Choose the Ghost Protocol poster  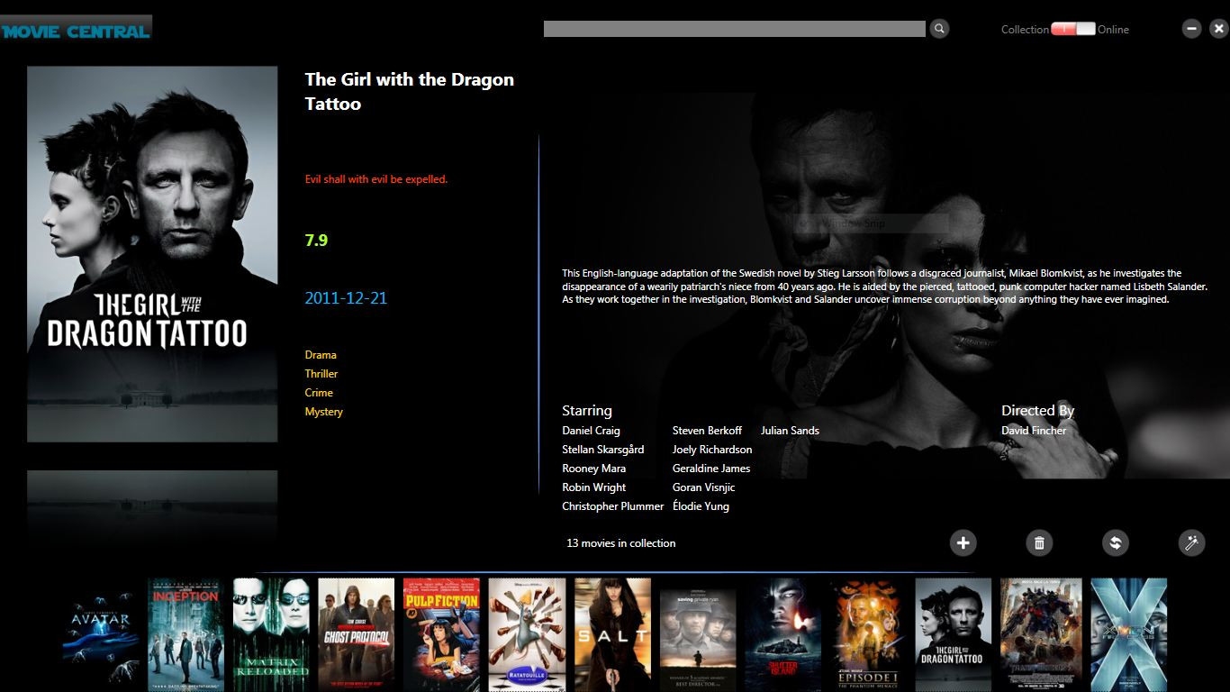[356, 634]
